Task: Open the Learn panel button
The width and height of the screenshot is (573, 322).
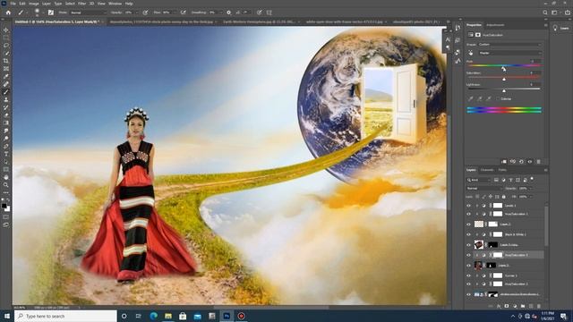Action: (x=561, y=28)
